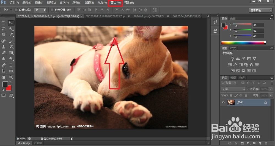Add a Levels adjustment
The height and width of the screenshot is (146, 275).
(x=238, y=59)
